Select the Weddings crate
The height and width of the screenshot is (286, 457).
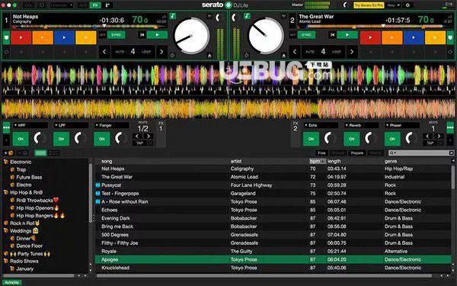pos(21,231)
